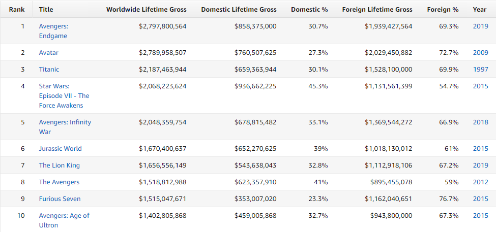Click the 2018 year link
496x232 pixels.
point(481,122)
